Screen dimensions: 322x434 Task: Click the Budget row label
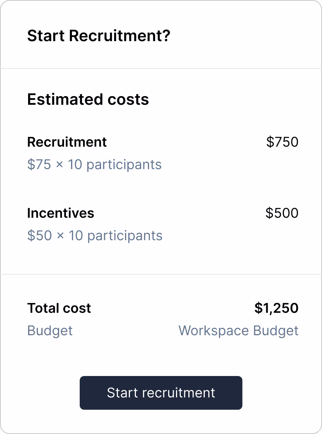(50, 331)
